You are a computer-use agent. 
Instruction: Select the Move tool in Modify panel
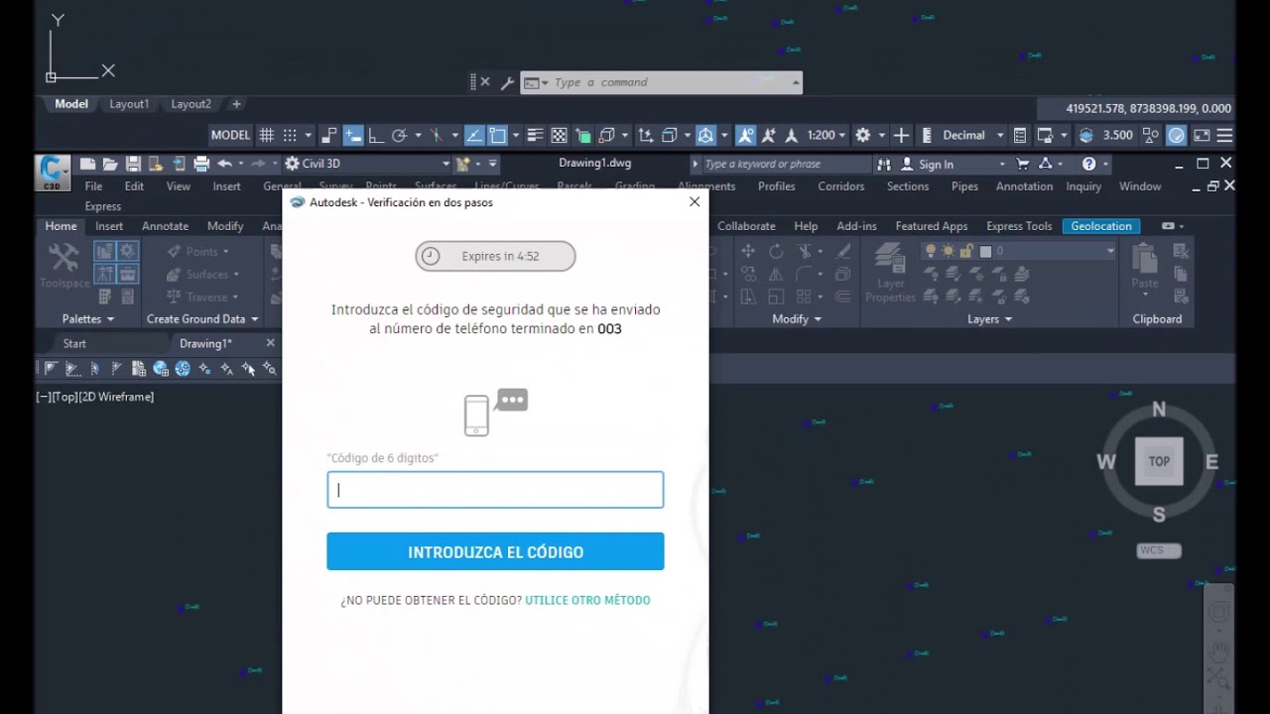(x=748, y=252)
